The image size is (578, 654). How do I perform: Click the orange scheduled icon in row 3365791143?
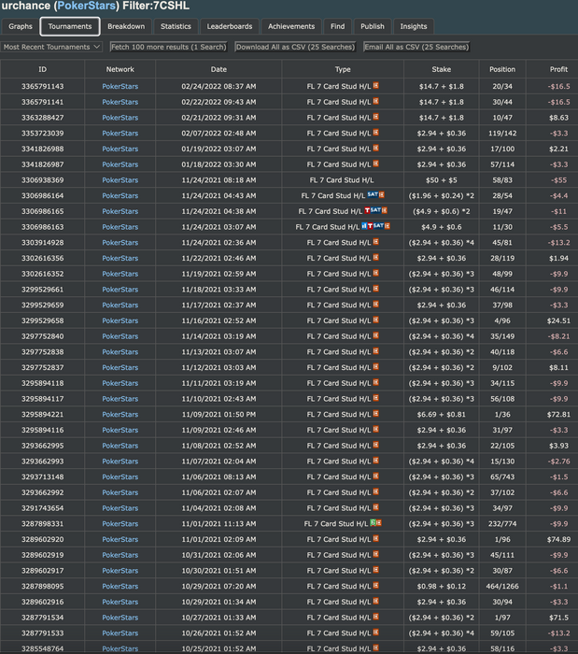point(376,86)
